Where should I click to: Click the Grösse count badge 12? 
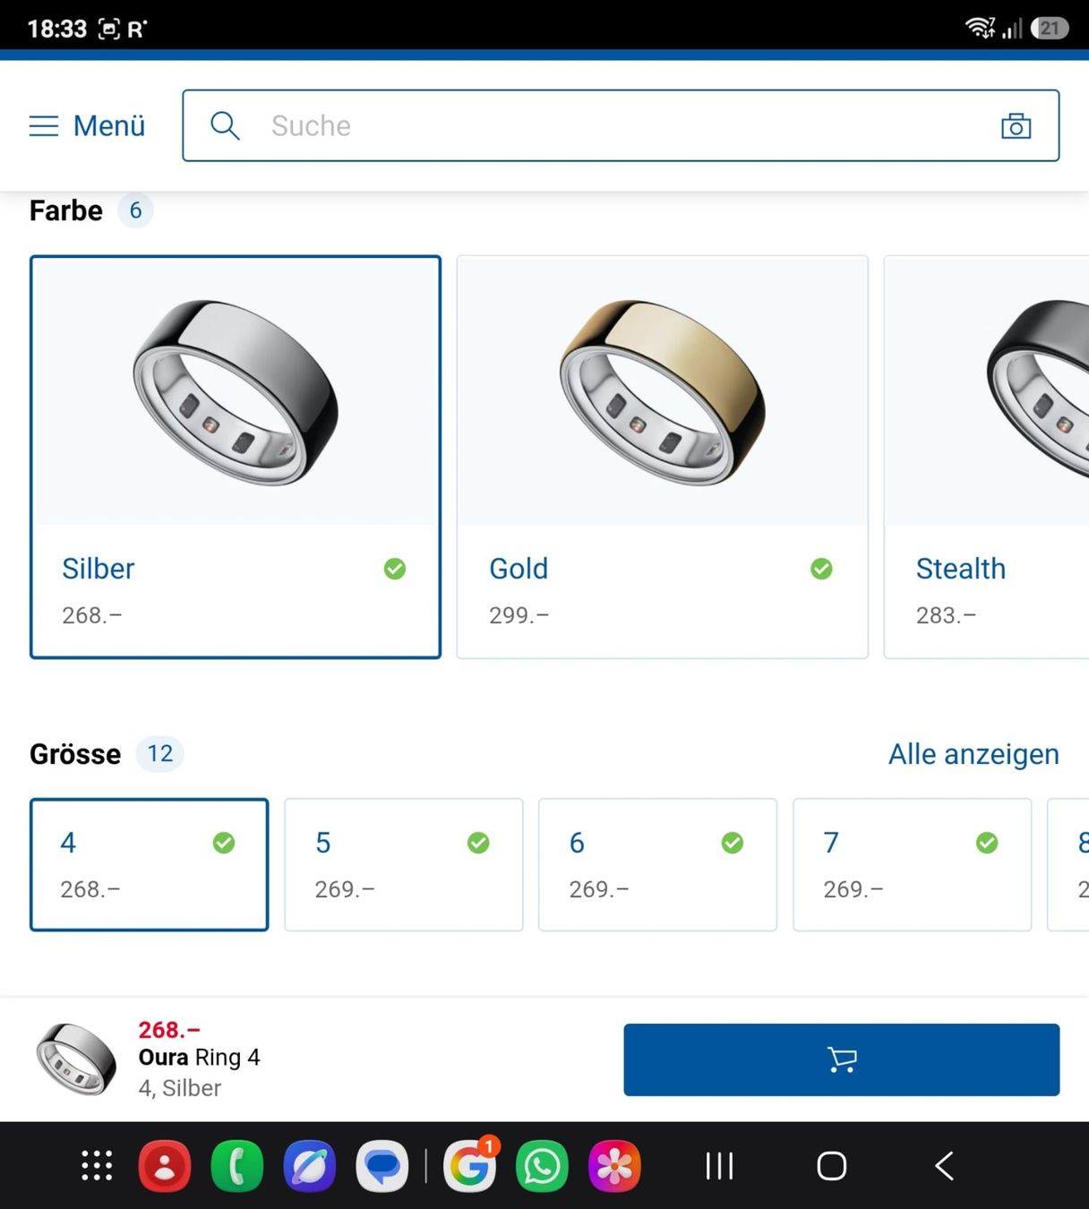click(x=160, y=753)
